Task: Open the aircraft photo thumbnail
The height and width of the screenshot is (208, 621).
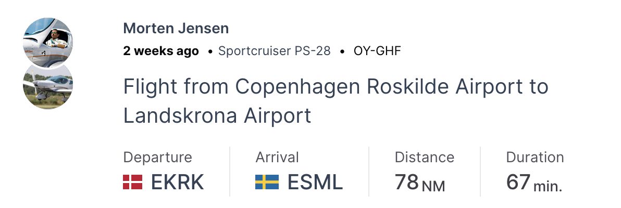Action: (x=48, y=86)
